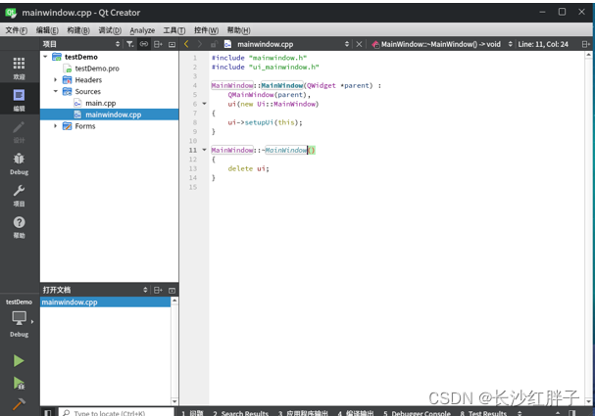
Task: Open the Test Results output pane
Action: (x=483, y=413)
